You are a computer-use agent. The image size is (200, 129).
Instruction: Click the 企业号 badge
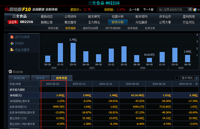[x=13, y=22]
